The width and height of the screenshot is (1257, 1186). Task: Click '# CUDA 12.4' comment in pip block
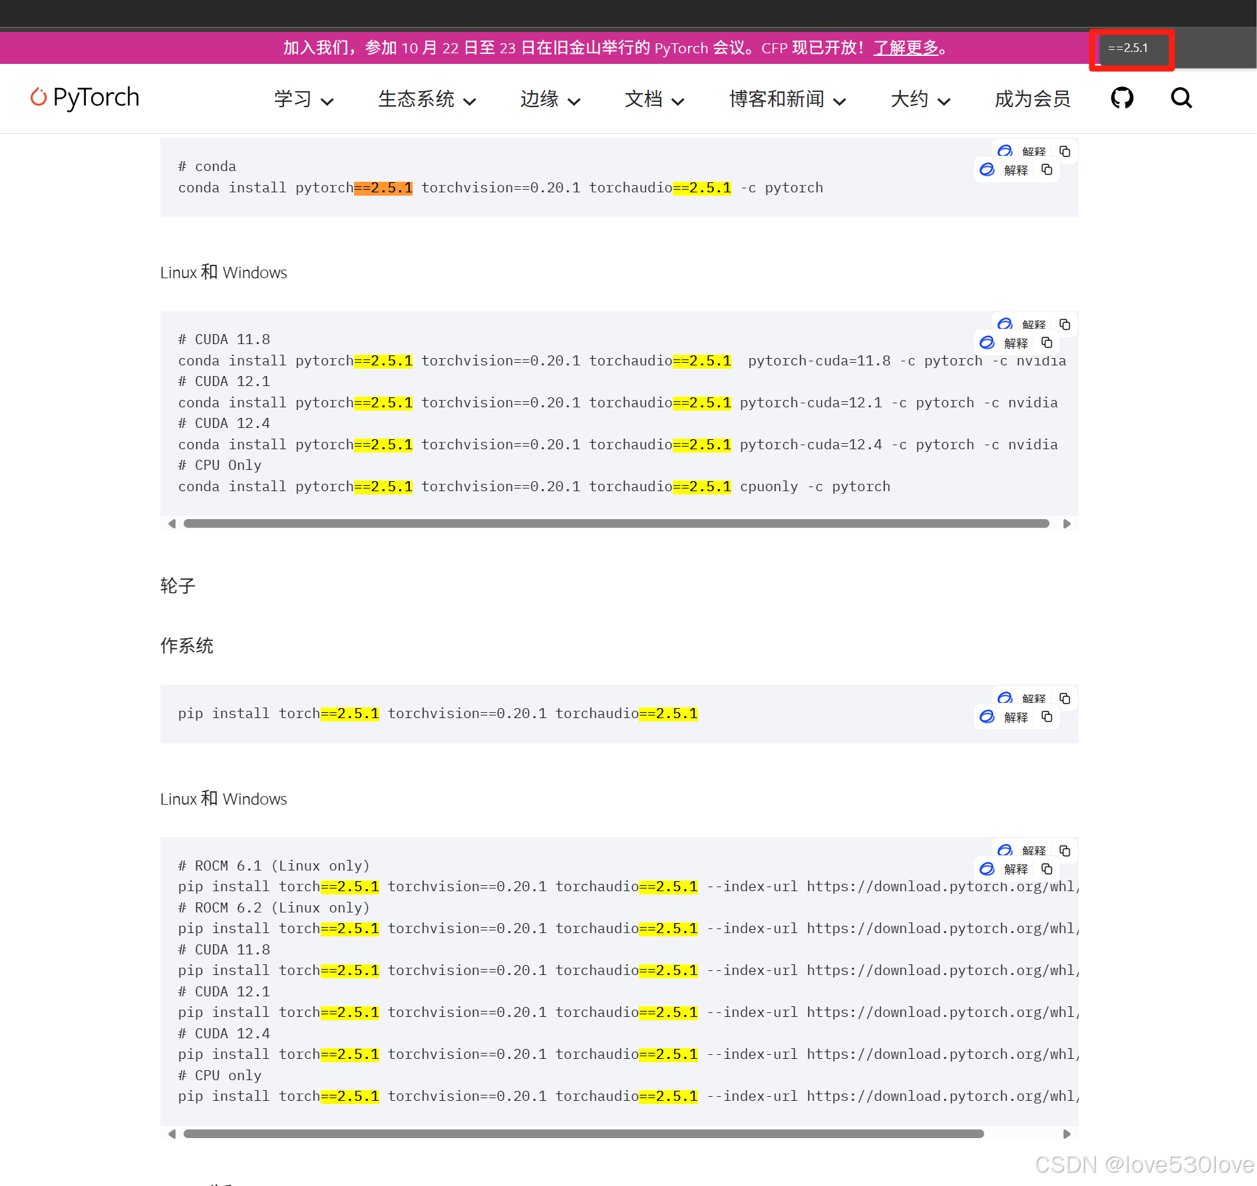point(224,1034)
